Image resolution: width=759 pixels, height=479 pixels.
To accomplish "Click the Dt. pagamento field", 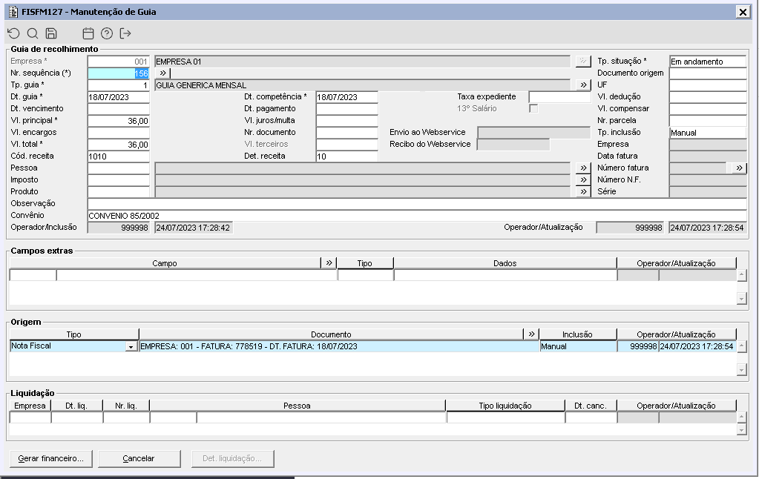I will click(x=346, y=108).
